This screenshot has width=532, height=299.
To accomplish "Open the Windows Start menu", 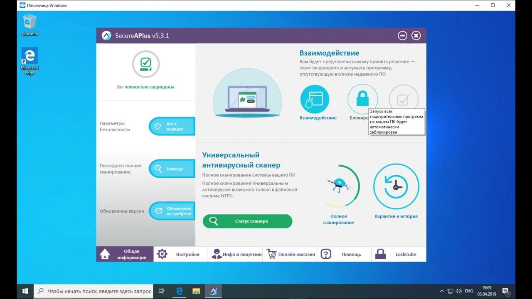I will [x=25, y=291].
